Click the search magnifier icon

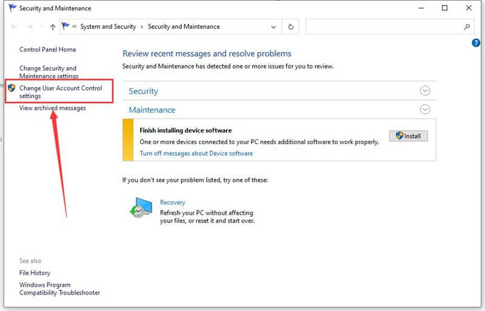click(x=467, y=27)
